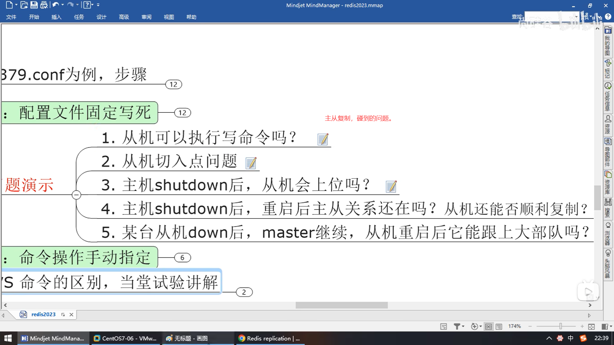
Task: Open the 插入 ribbon tab
Action: pyautogui.click(x=56, y=17)
